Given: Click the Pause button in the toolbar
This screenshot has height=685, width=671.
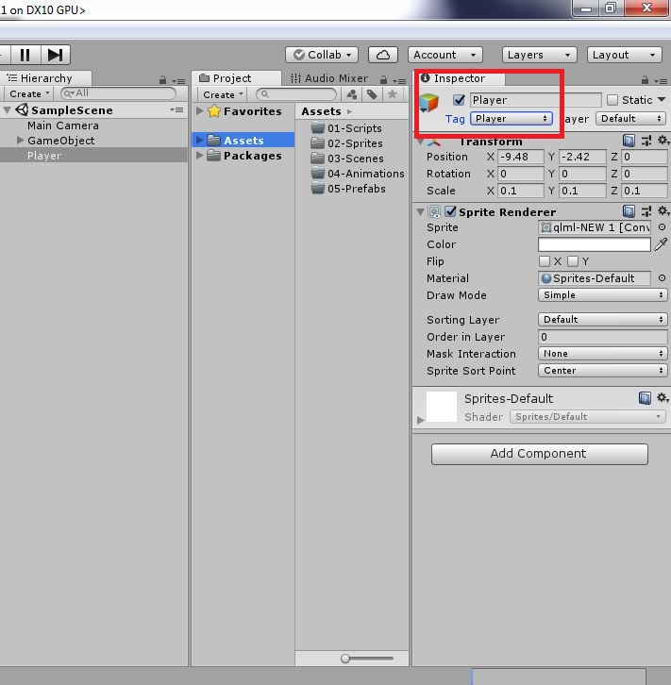Looking at the screenshot, I should coord(25,55).
